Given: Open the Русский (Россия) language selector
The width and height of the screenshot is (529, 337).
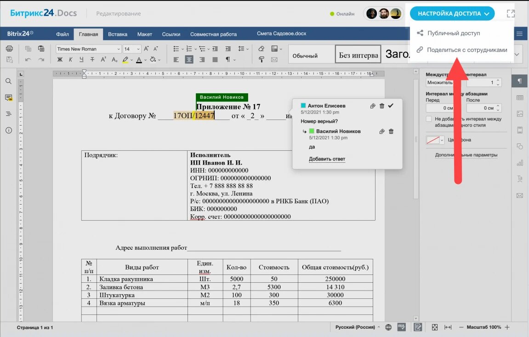Looking at the screenshot, I should pos(357,327).
